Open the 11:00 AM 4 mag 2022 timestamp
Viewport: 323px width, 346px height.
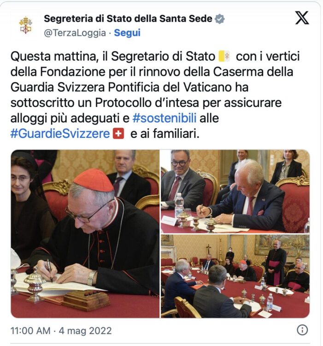click(x=61, y=331)
